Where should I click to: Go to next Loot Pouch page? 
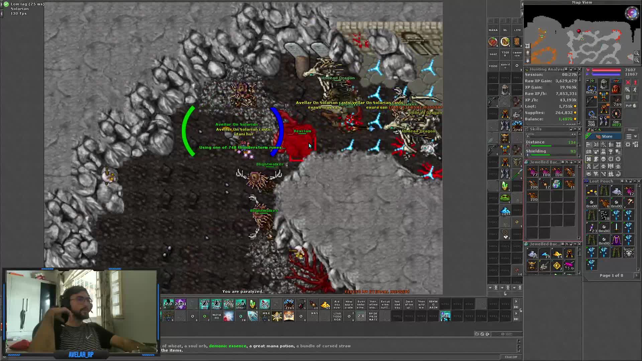click(x=636, y=275)
